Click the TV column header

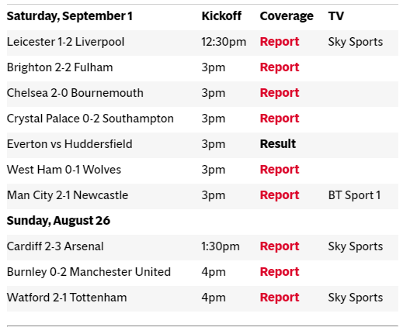[x=336, y=16]
